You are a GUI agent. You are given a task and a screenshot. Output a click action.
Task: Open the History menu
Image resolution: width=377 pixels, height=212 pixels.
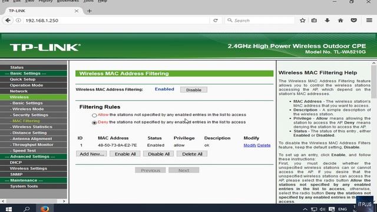pos(45,1)
